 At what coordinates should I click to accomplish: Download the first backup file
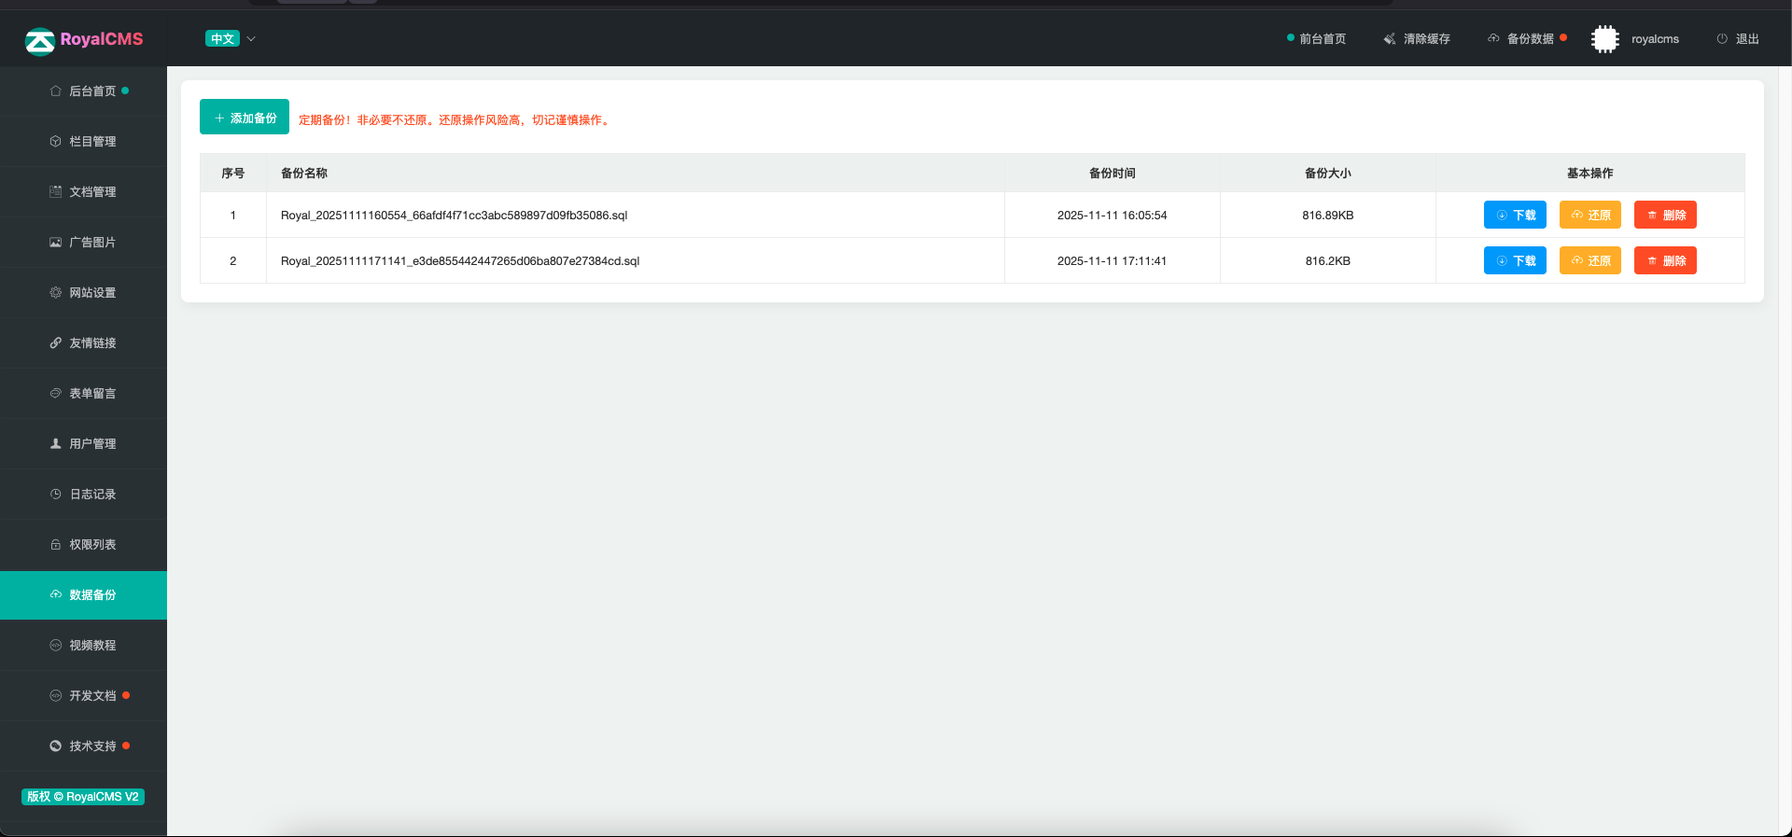click(x=1515, y=216)
